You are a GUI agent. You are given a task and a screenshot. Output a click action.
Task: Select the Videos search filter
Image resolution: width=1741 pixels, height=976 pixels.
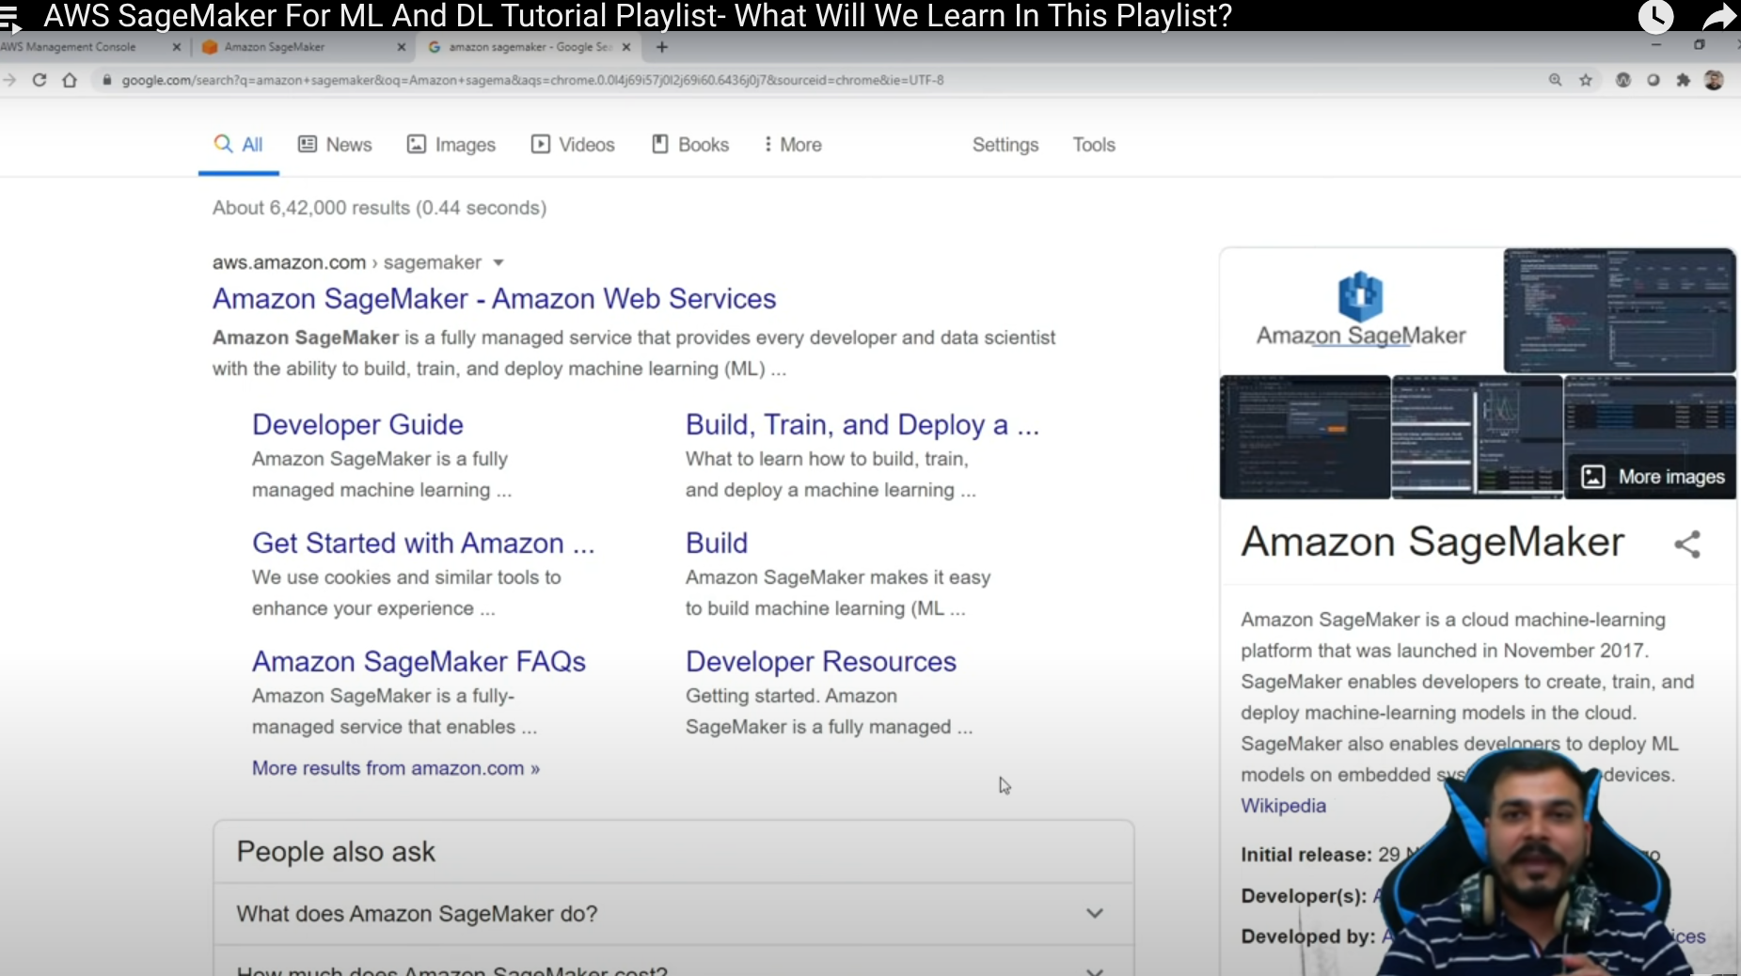click(x=573, y=145)
